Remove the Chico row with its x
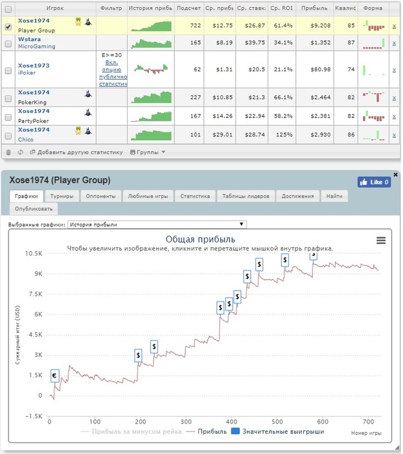 click(394, 135)
